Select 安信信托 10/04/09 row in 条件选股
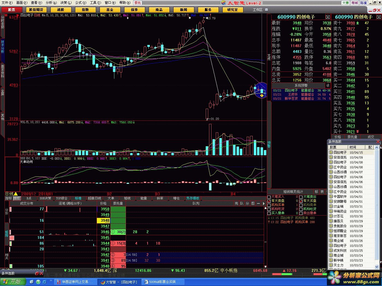Screen dimensions: 382x286 point(351,157)
